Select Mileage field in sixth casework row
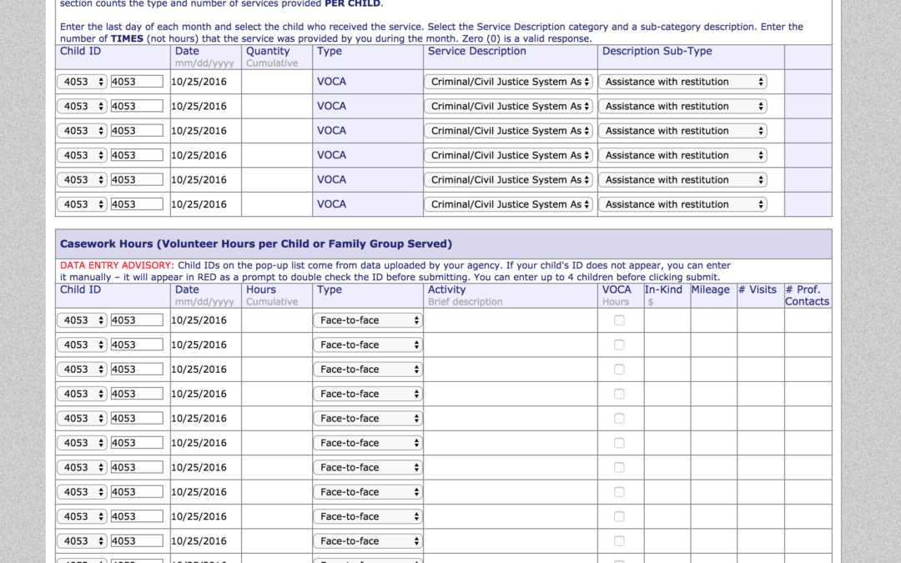Image resolution: width=901 pixels, height=563 pixels. point(713,443)
